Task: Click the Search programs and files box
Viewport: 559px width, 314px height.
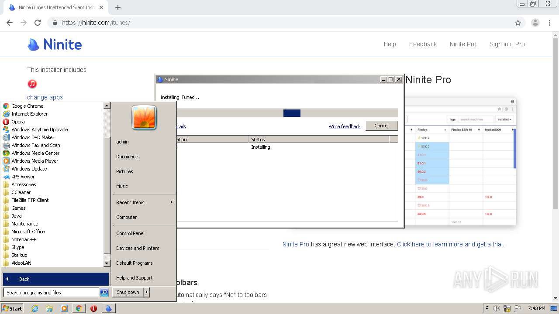Action: [x=51, y=293]
